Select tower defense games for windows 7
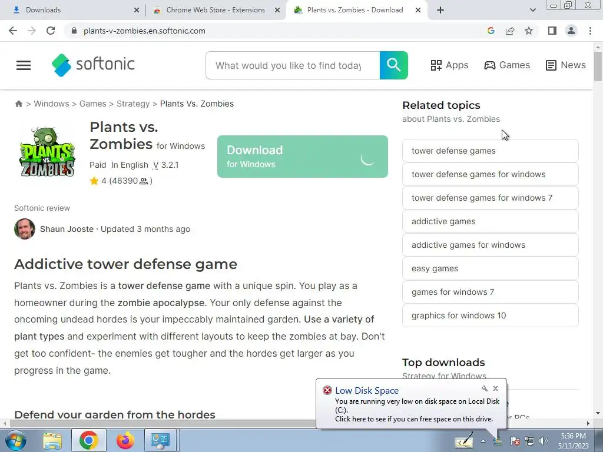The height and width of the screenshot is (452, 603). coord(491,198)
